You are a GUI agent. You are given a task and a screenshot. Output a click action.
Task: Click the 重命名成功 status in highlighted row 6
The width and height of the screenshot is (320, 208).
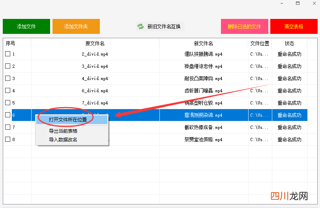click(290, 115)
